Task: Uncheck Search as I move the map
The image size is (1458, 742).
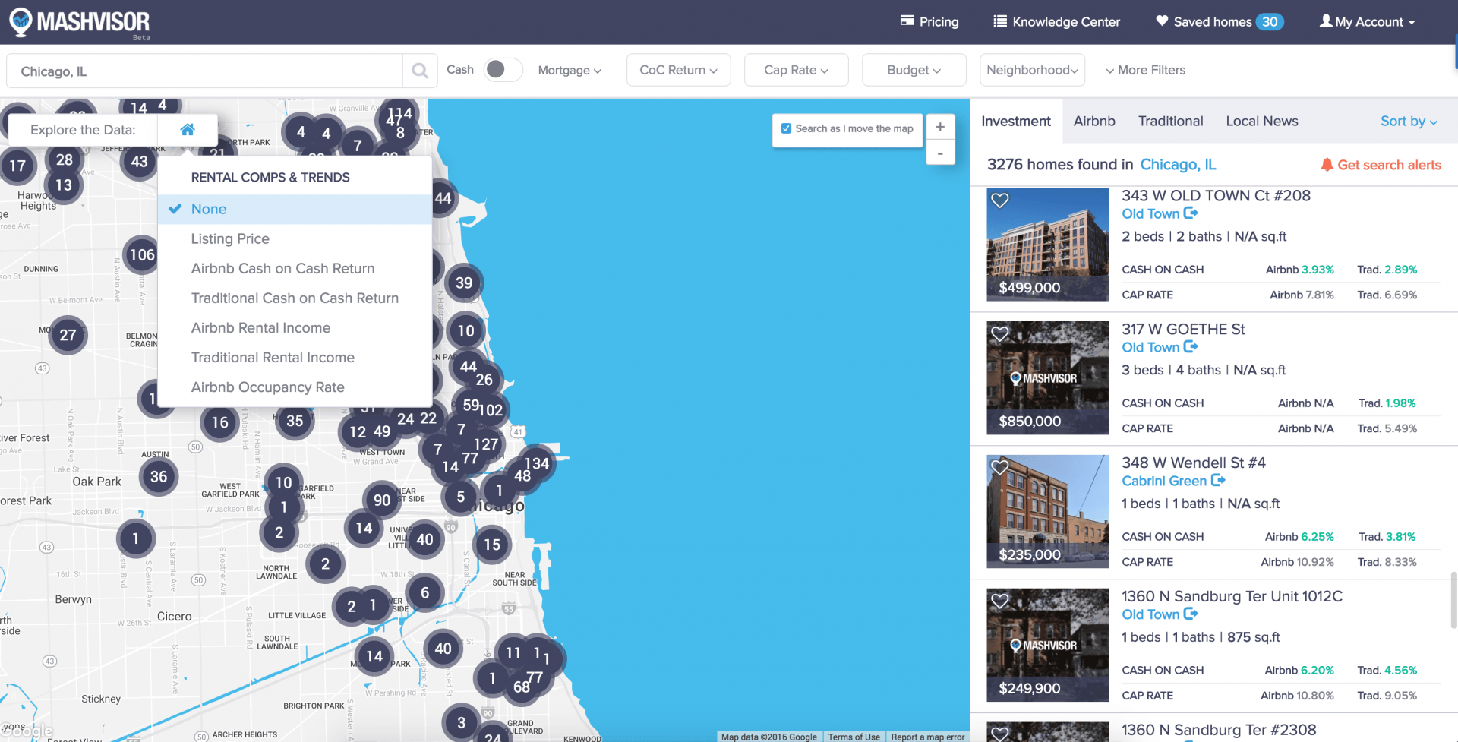Action: [787, 128]
